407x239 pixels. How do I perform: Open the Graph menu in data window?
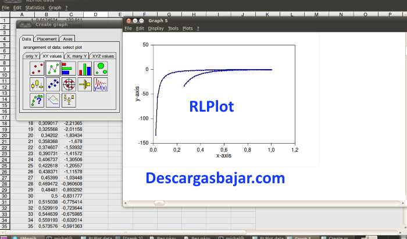pos(55,8)
